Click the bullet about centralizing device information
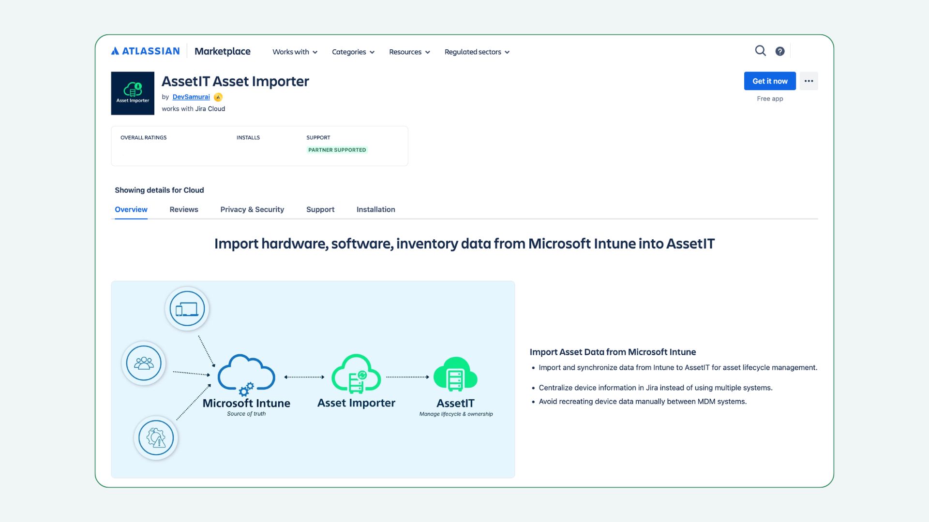 click(656, 388)
